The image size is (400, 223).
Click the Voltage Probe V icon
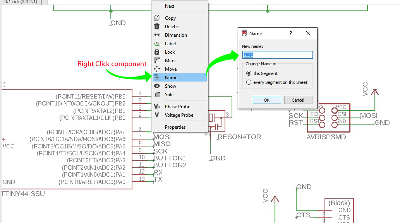(157, 115)
